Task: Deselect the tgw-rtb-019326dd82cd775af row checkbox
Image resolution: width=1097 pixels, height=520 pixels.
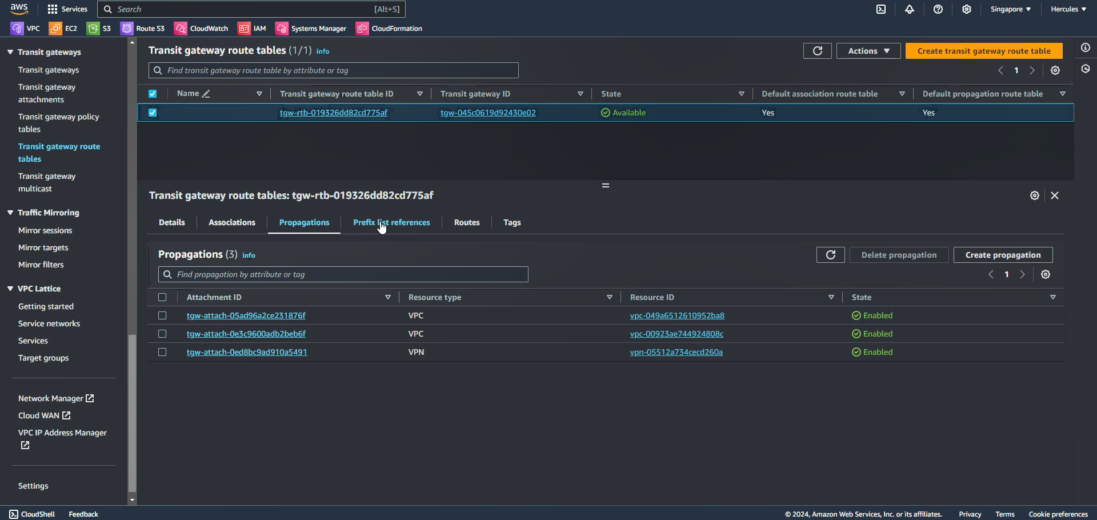Action: (x=153, y=113)
